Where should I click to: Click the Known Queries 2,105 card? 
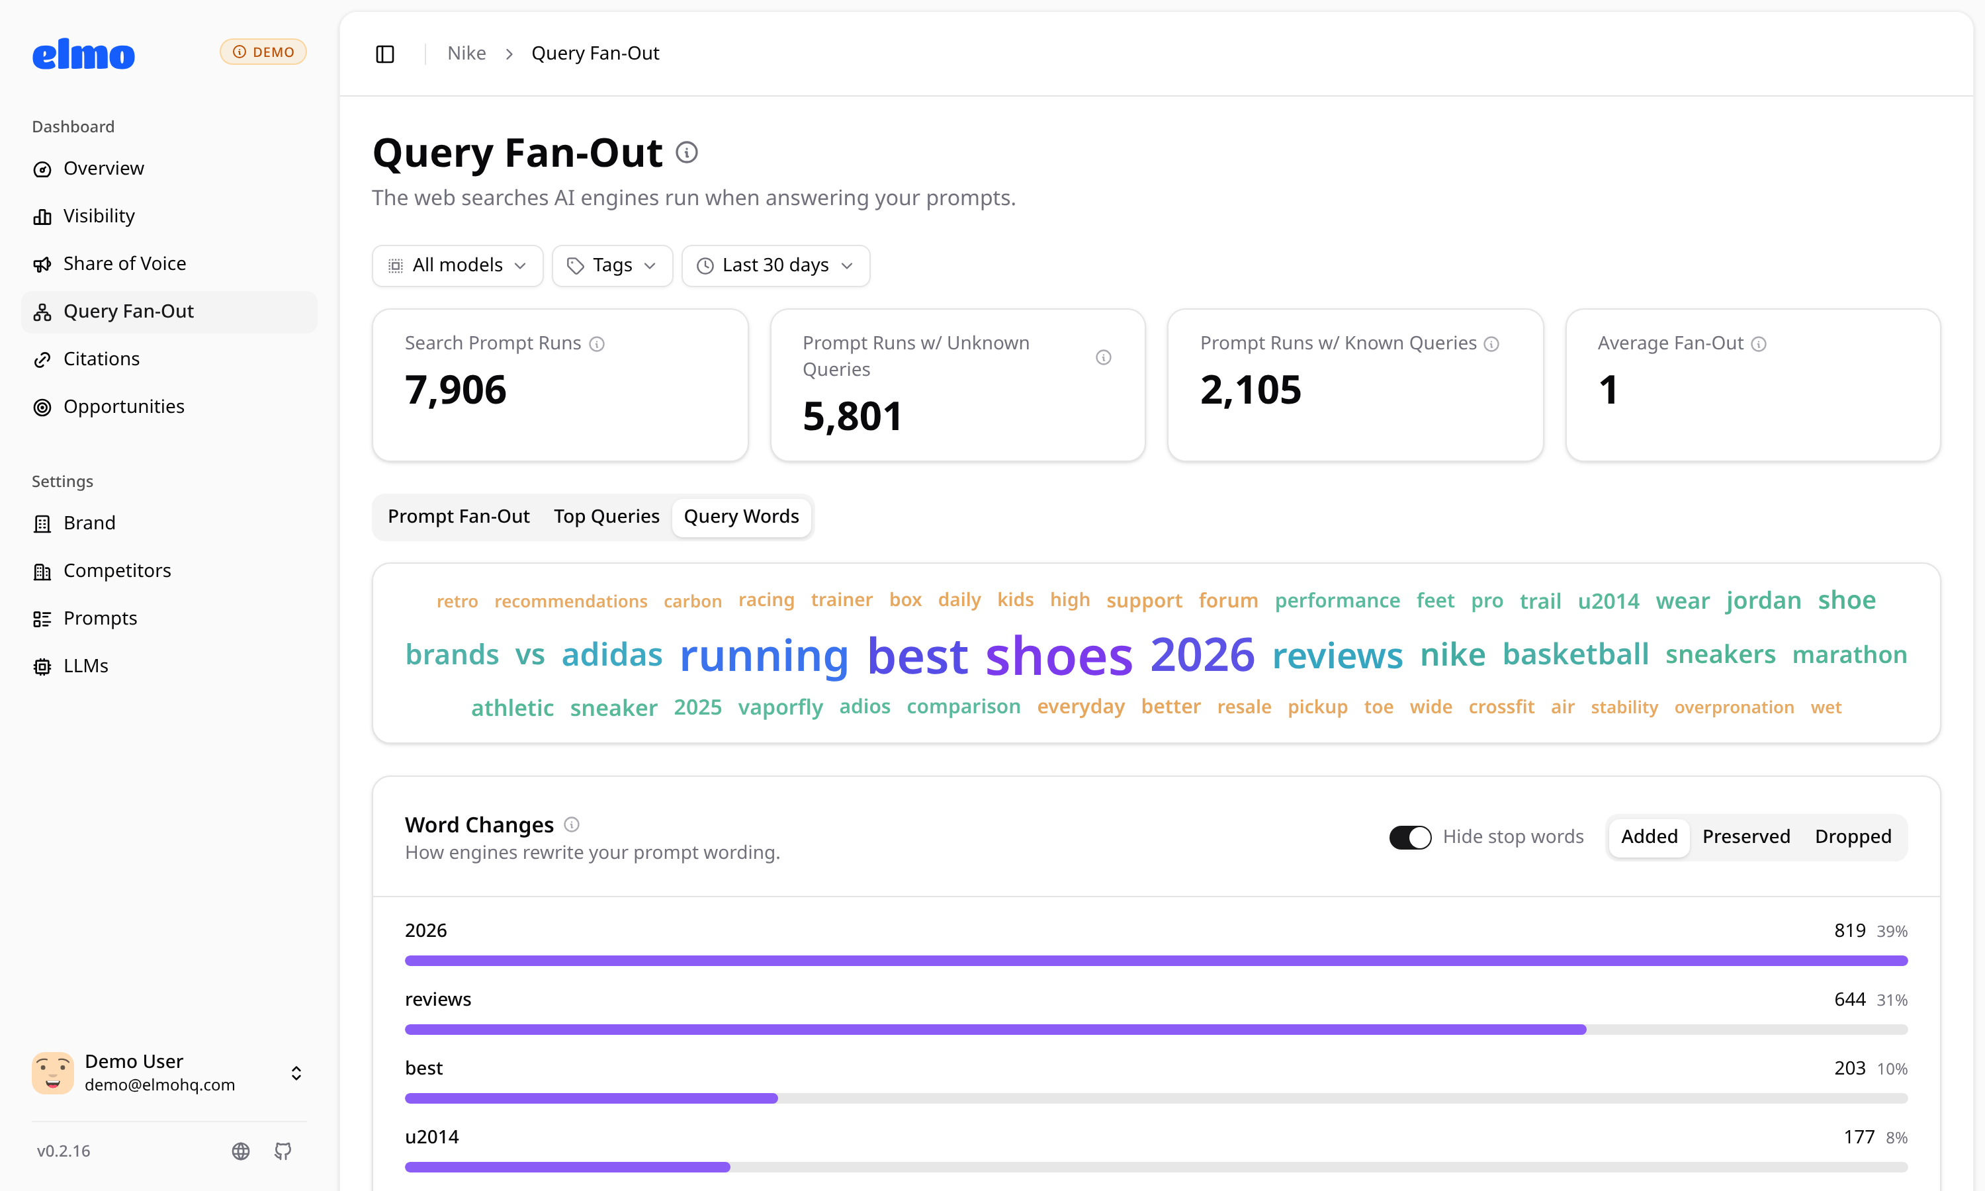[1355, 385]
